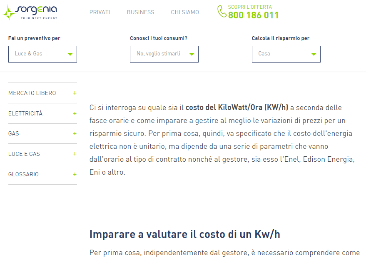The height and width of the screenshot is (258, 366).
Task: Open the Business menu
Action: (140, 13)
